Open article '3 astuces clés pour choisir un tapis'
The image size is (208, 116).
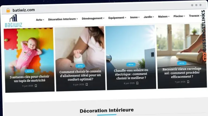point(30,78)
